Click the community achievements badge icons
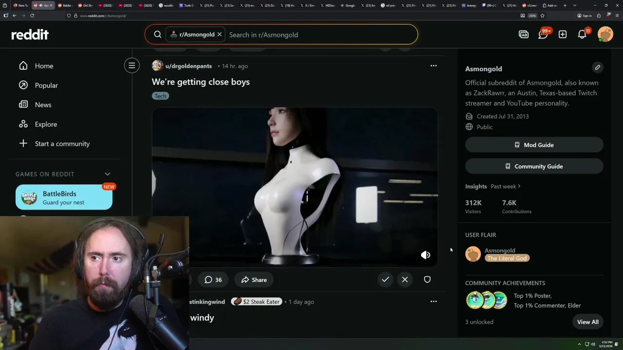This screenshot has width=623, height=350. click(486, 300)
